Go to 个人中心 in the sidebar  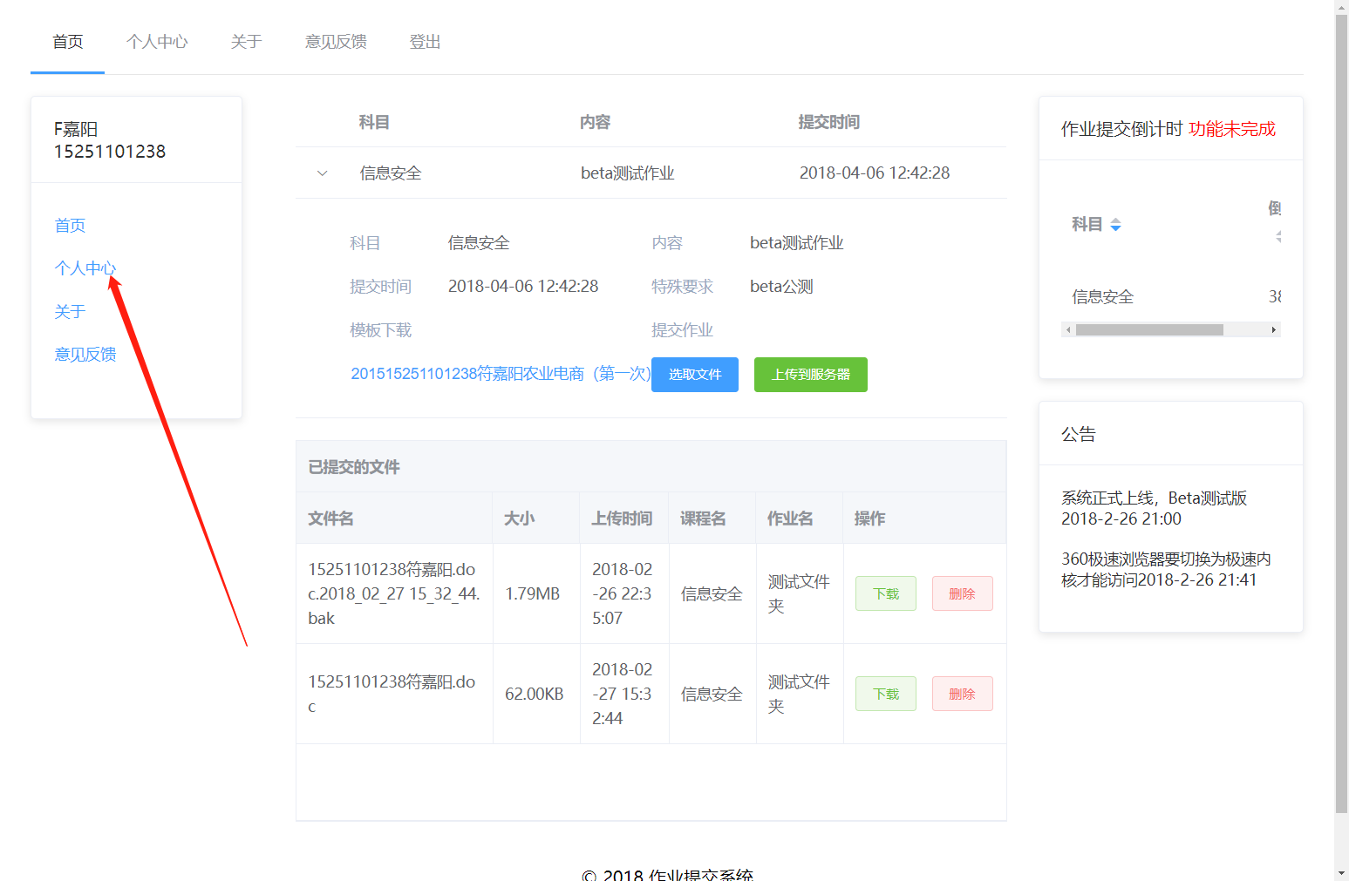click(x=85, y=268)
